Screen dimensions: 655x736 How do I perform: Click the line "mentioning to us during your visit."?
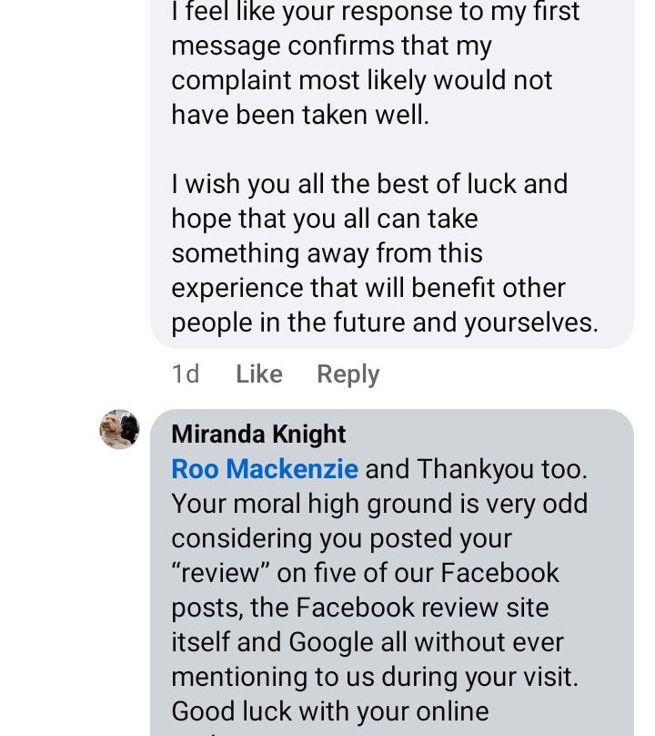coord(375,677)
